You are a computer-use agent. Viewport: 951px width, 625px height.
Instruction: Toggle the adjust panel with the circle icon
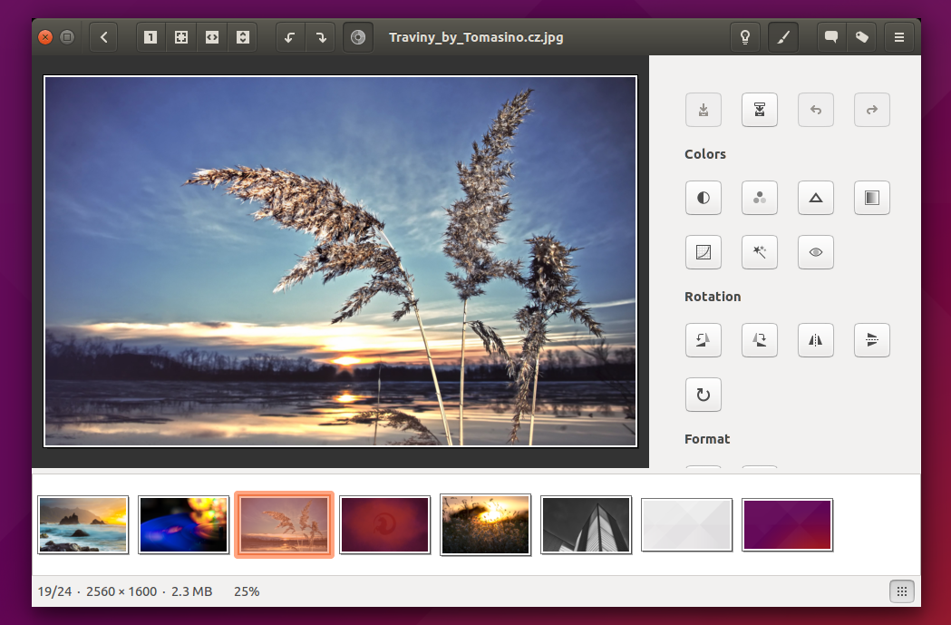(357, 37)
